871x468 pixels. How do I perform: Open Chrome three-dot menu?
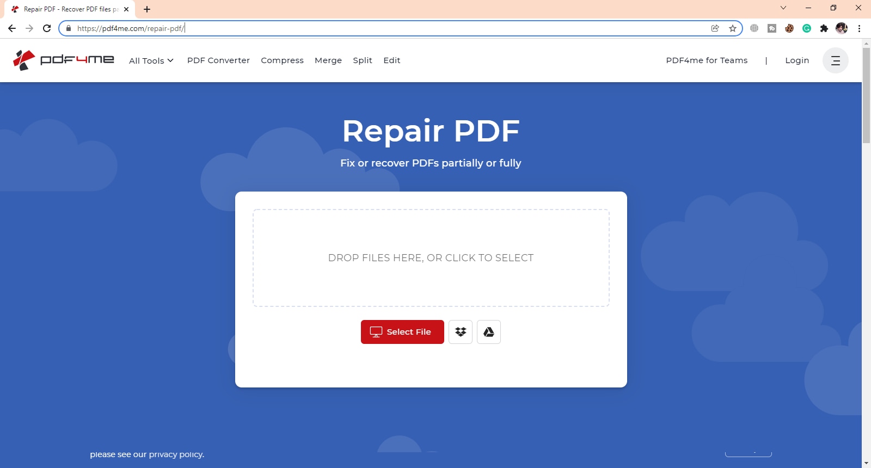tap(859, 28)
